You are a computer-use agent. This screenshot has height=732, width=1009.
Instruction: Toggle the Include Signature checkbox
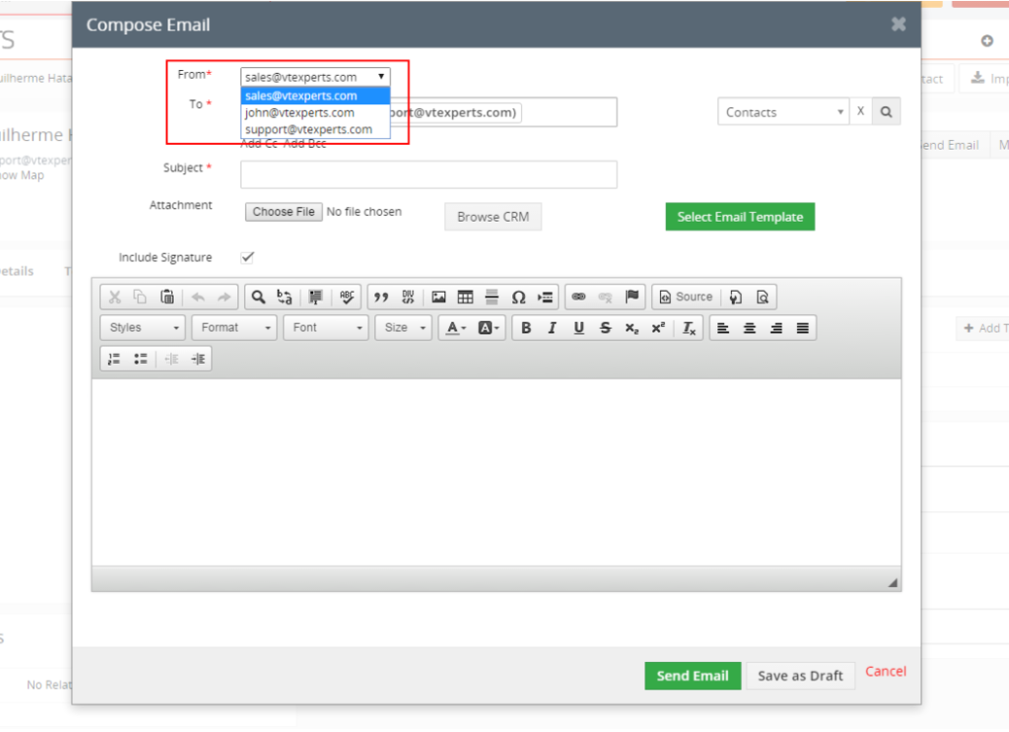tap(247, 257)
